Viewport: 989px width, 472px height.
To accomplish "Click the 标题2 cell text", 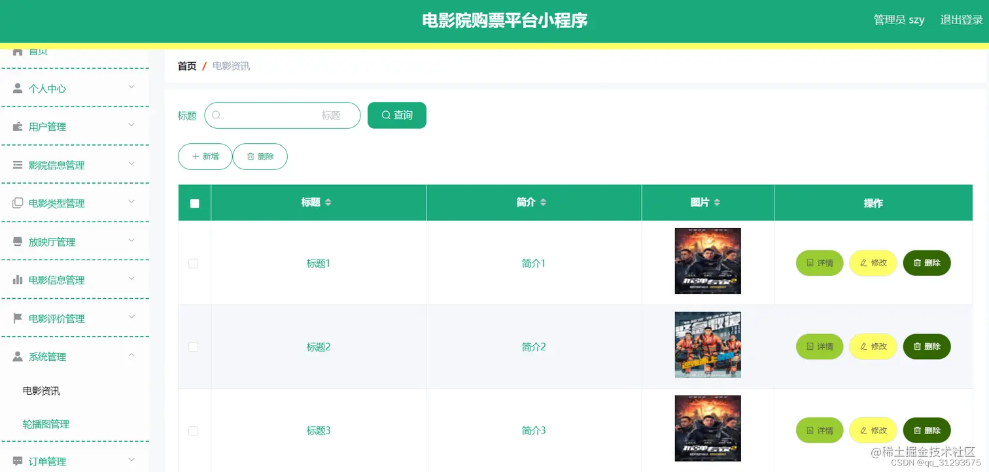I will click(x=319, y=347).
